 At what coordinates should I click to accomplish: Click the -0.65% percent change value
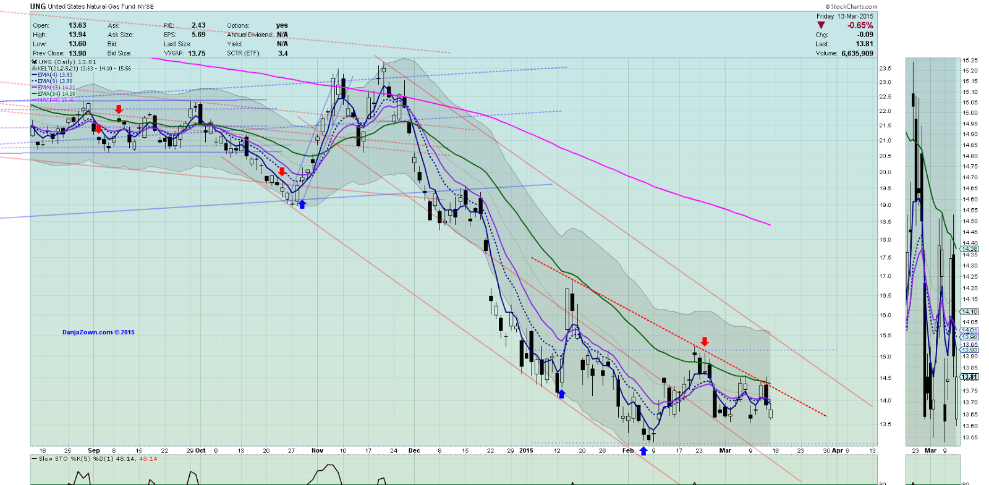pos(860,25)
